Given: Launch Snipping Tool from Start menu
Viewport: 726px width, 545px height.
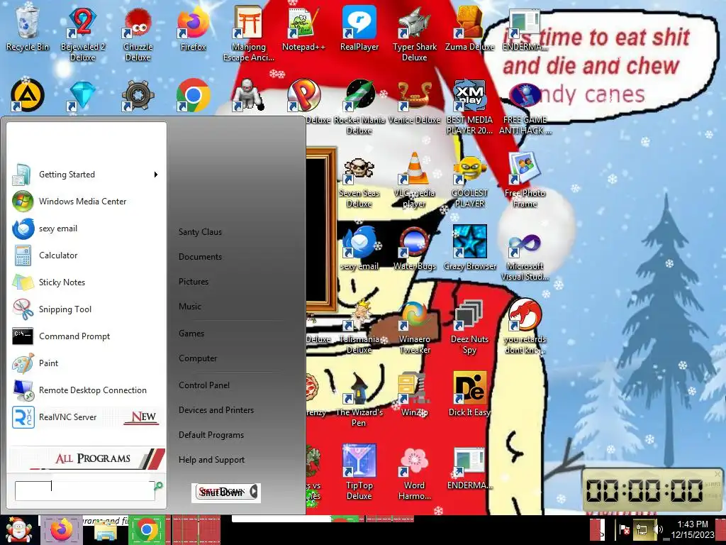Looking at the screenshot, I should coord(86,309).
